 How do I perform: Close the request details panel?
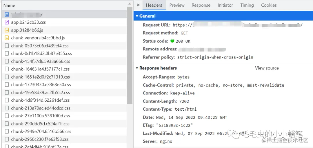tap(138, 5)
